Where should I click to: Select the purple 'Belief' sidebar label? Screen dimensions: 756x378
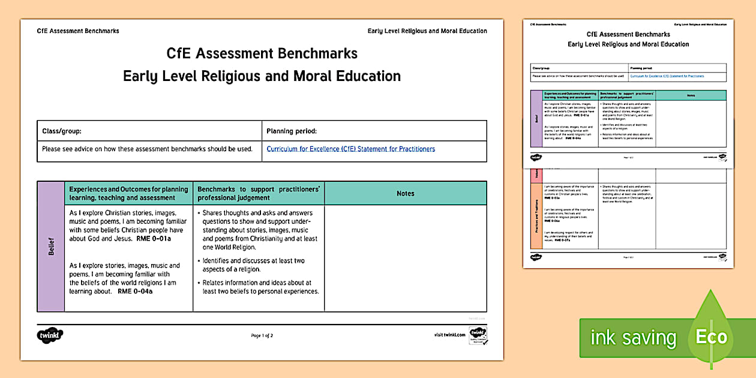[x=50, y=245]
